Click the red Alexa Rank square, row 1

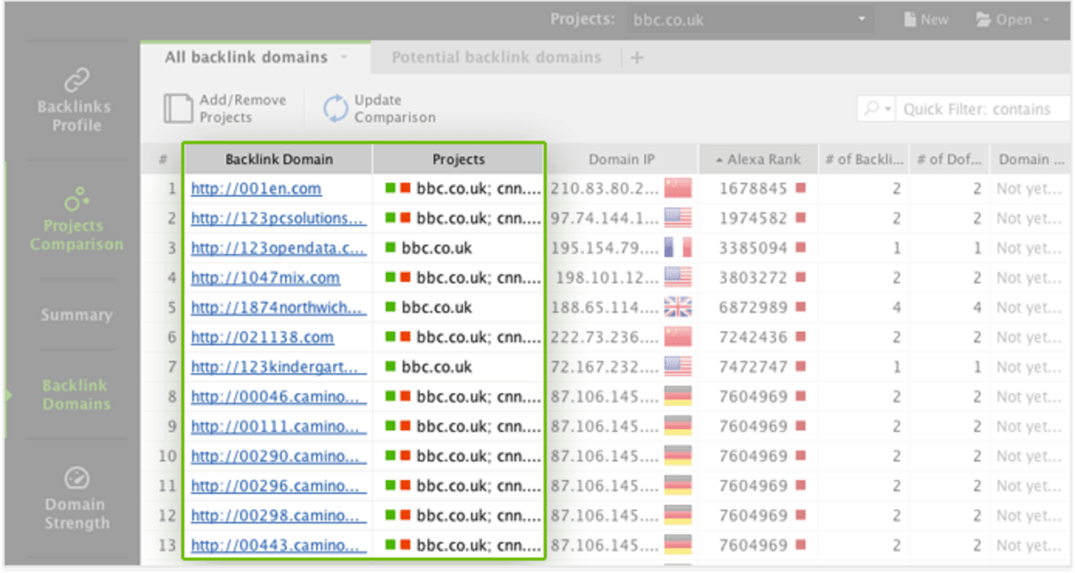pos(801,189)
